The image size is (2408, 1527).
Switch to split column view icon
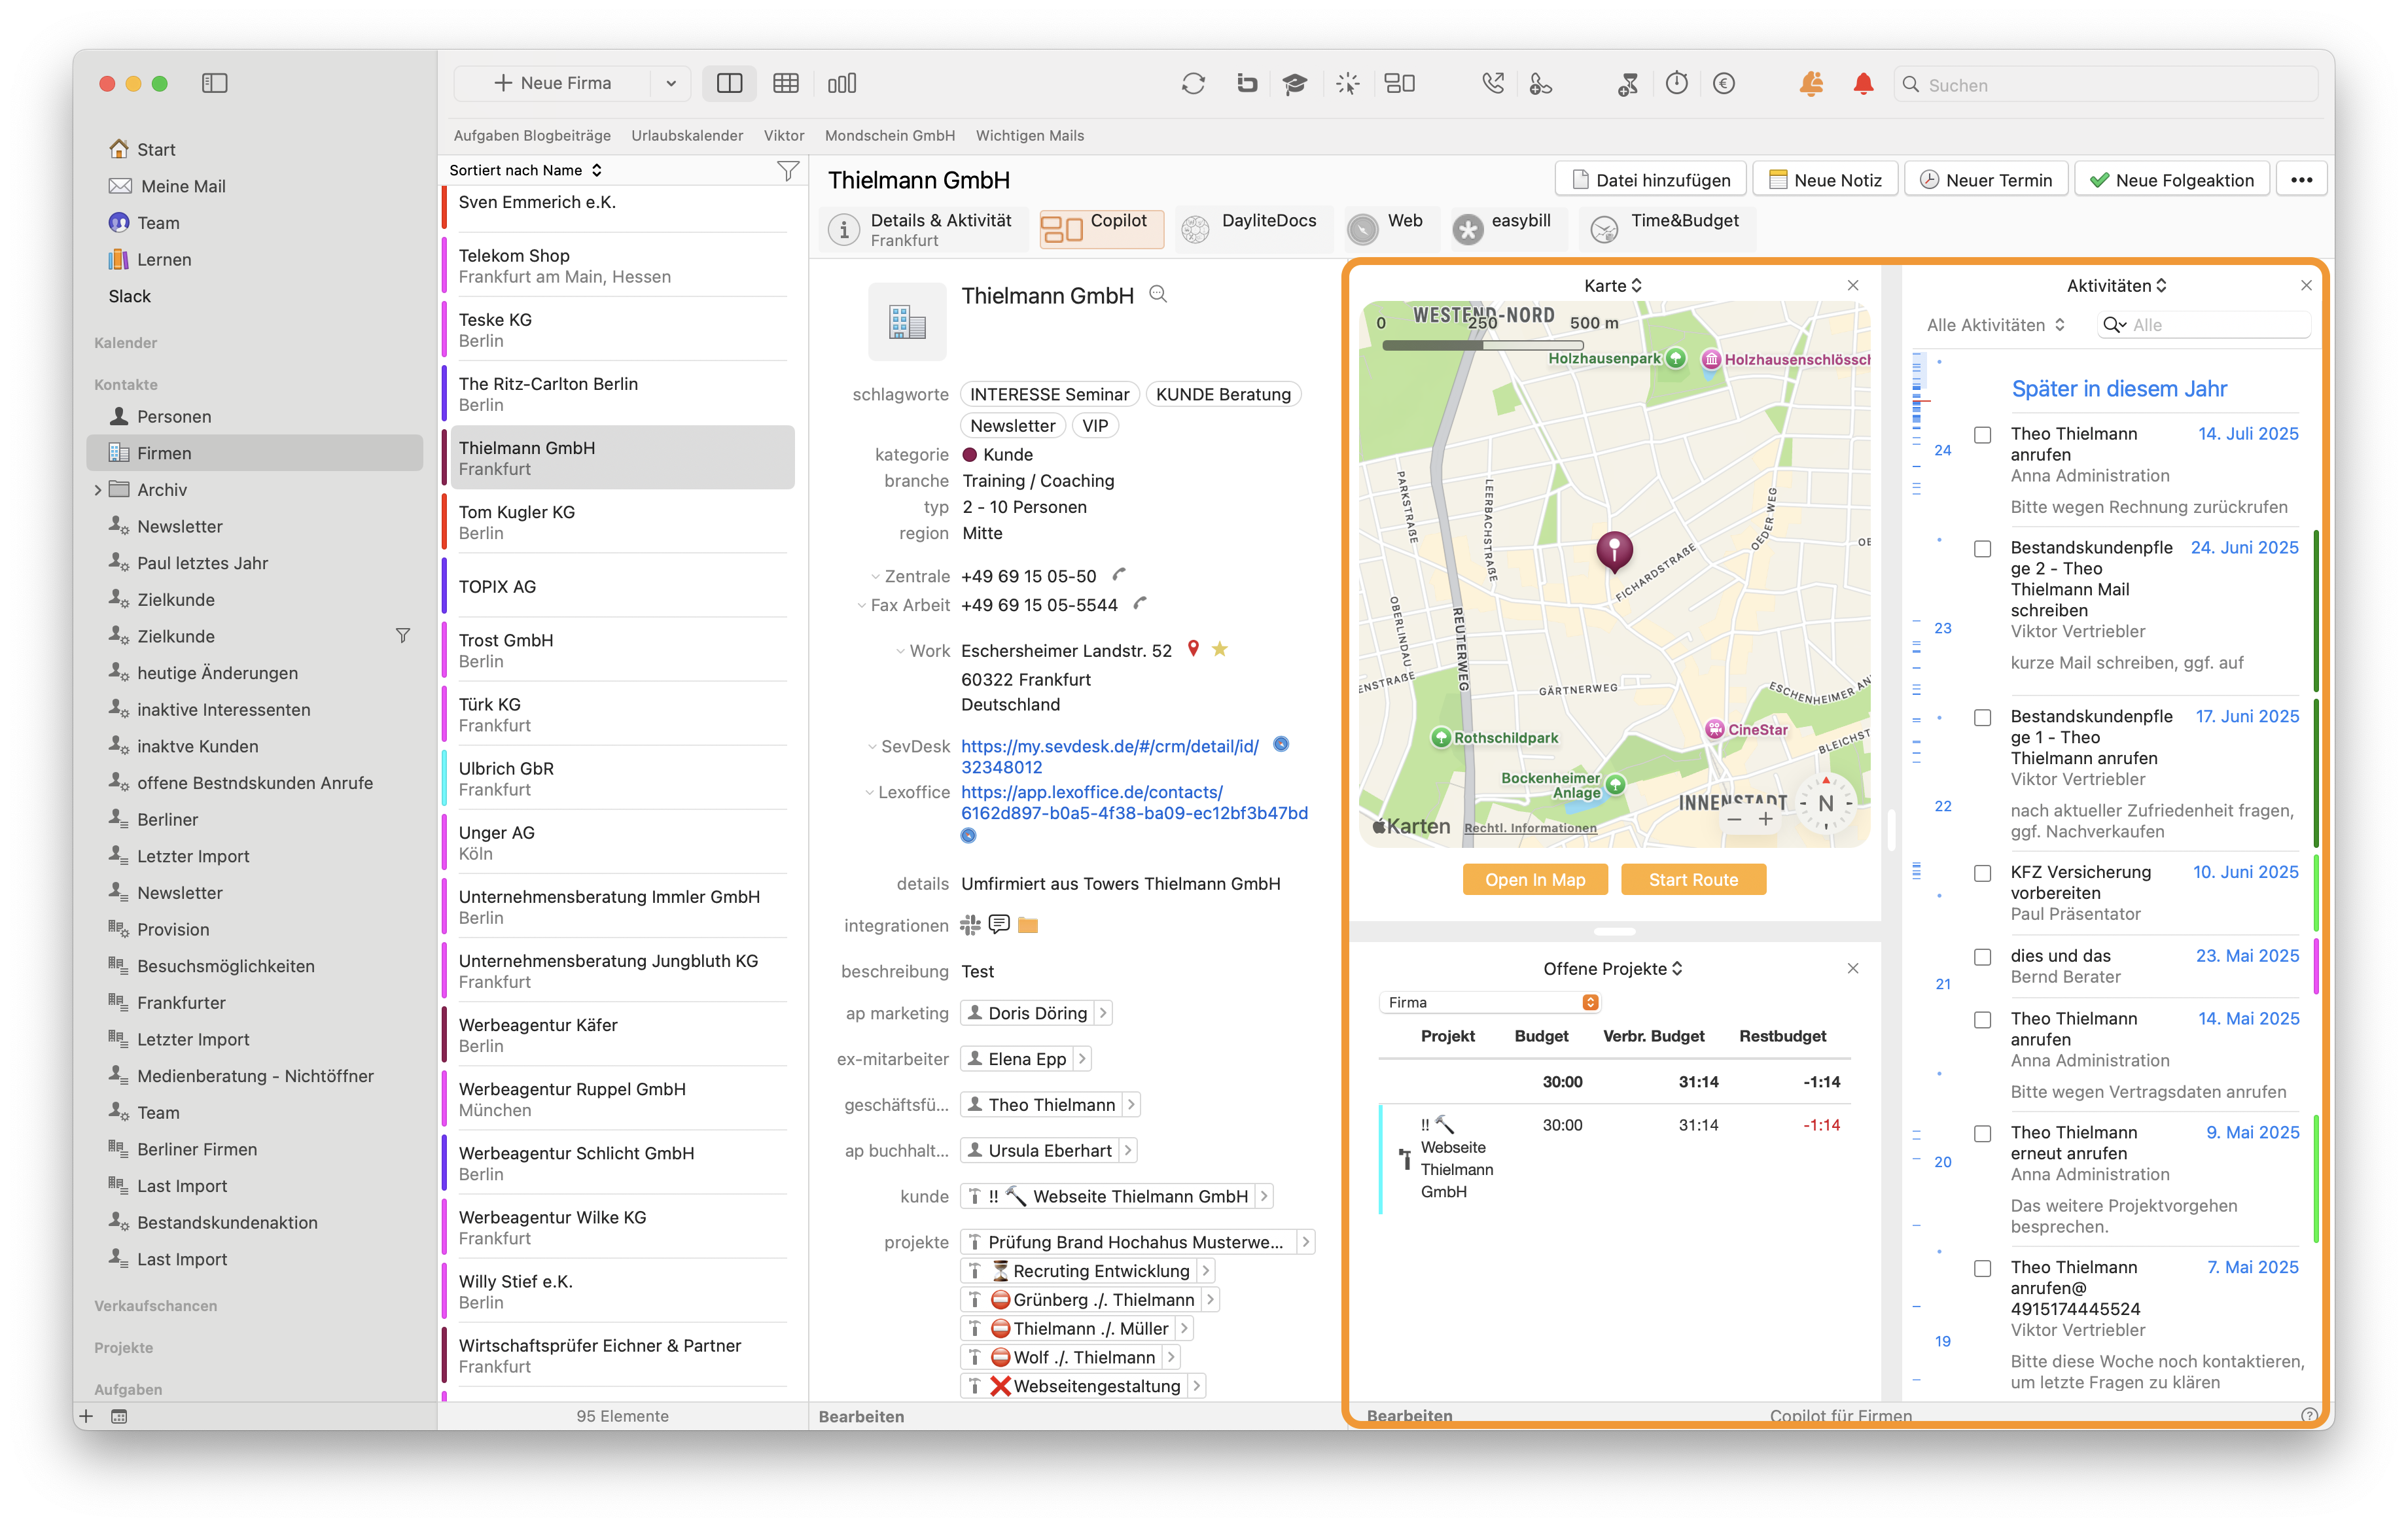coord(730,84)
